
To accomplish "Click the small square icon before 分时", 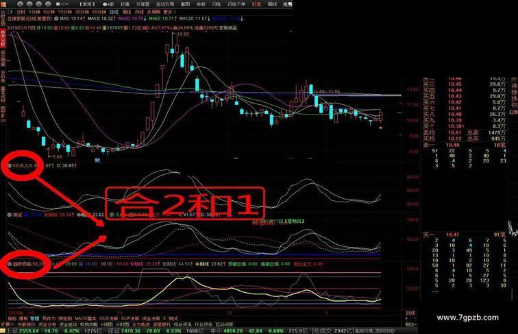I will 10,12.
